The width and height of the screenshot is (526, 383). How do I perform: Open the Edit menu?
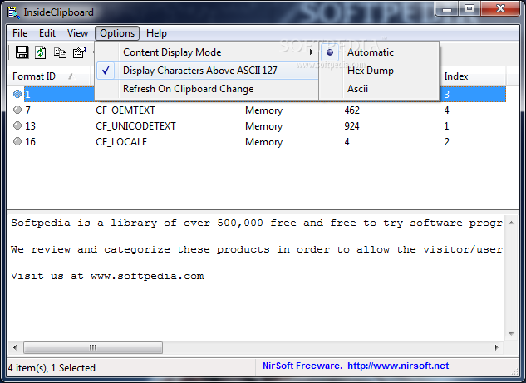[47, 33]
